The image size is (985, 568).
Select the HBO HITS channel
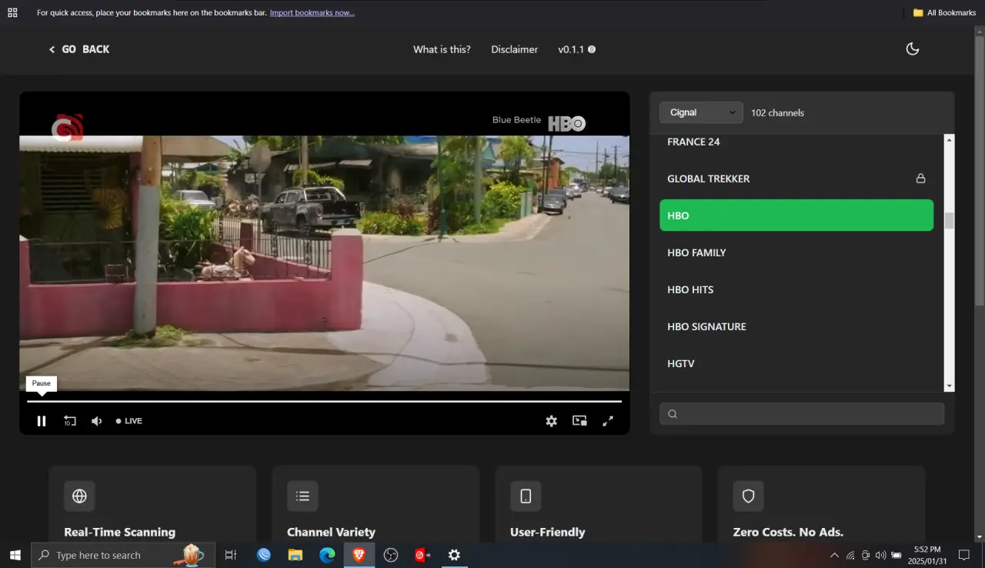point(796,289)
